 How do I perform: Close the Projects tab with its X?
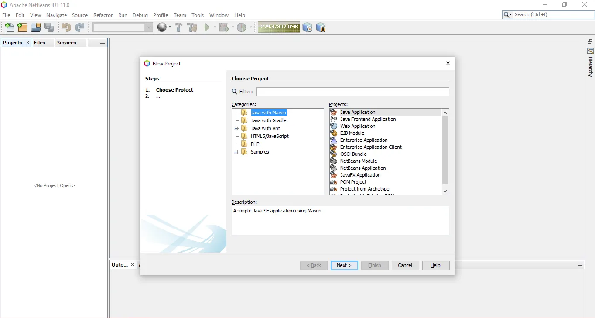click(x=28, y=43)
